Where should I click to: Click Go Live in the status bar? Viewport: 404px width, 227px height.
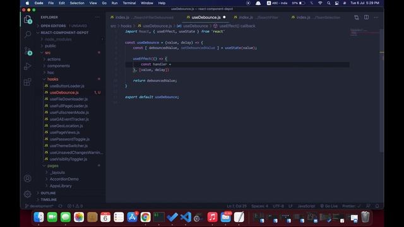(329, 206)
